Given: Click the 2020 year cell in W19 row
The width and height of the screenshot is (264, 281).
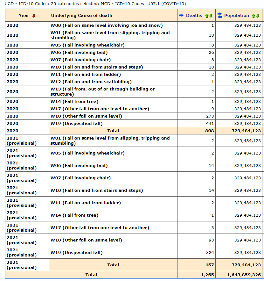Looking at the screenshot, I should (x=12, y=124).
